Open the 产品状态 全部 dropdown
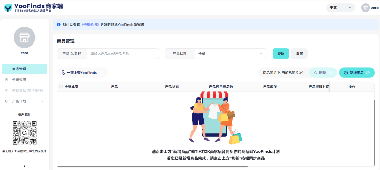380x170 pixels. [x=230, y=54]
